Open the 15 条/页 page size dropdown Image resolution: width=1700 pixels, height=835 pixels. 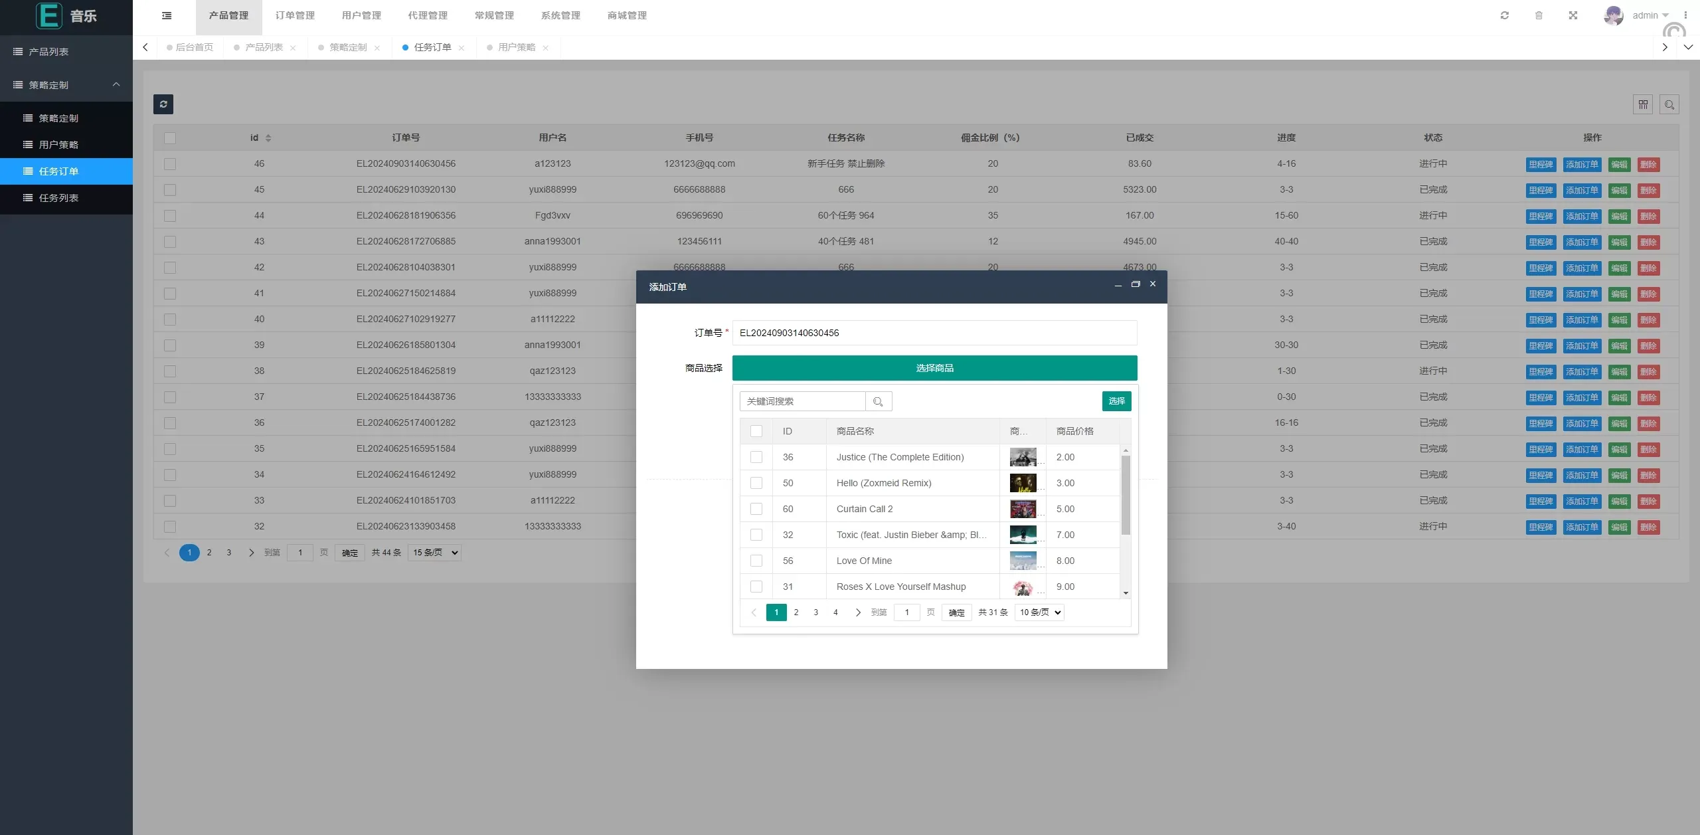tap(434, 553)
